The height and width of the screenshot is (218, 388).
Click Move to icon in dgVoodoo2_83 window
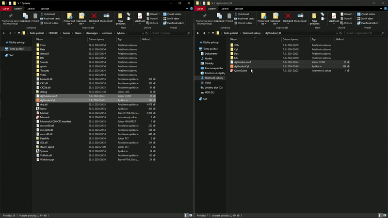click(263, 16)
